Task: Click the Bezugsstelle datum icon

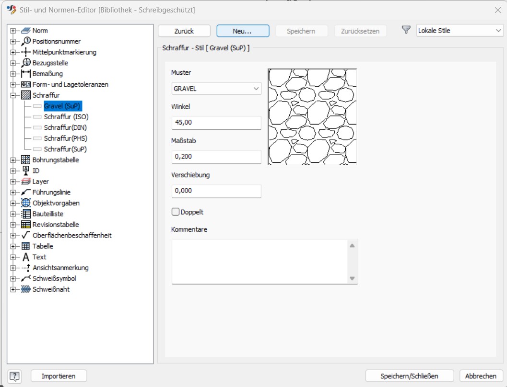Action: click(26, 63)
